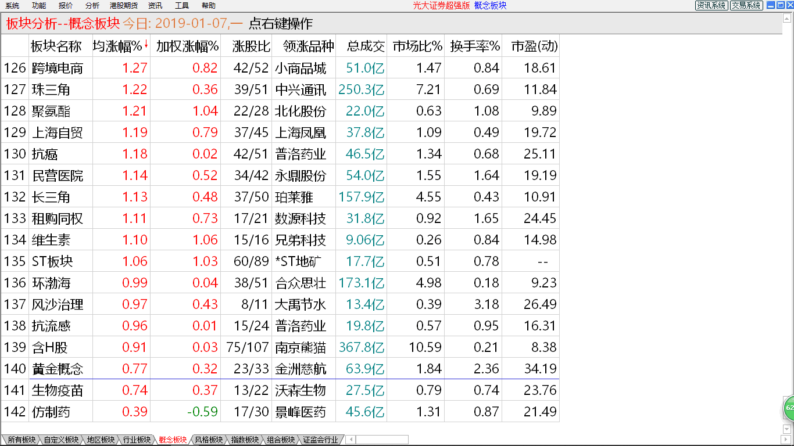The height and width of the screenshot is (446, 794).
Task: Select the 仿制药 sector row
Action: click(x=280, y=411)
